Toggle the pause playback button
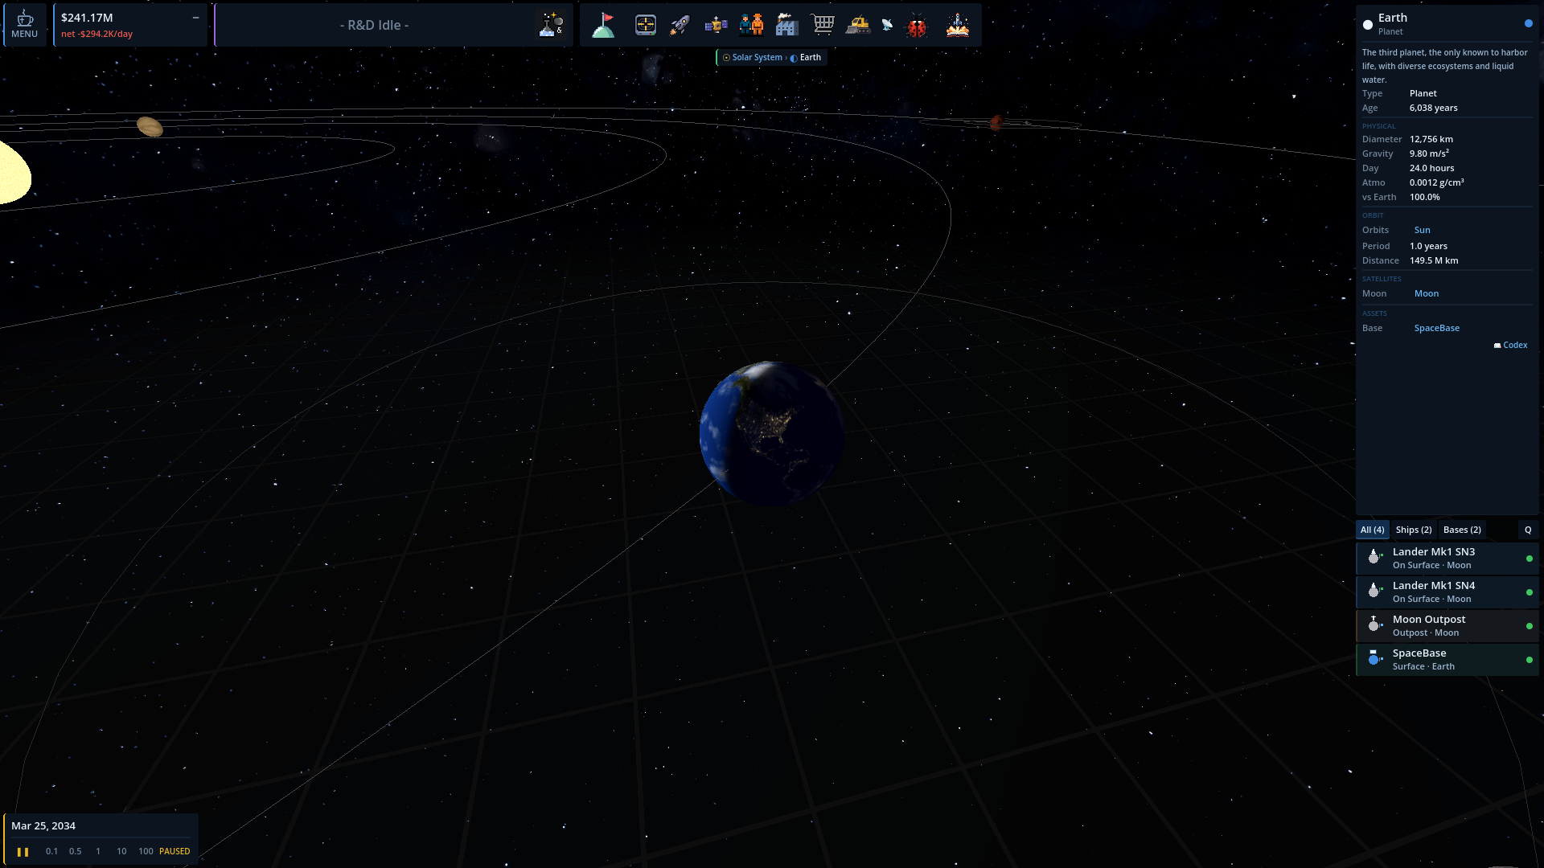 23,851
